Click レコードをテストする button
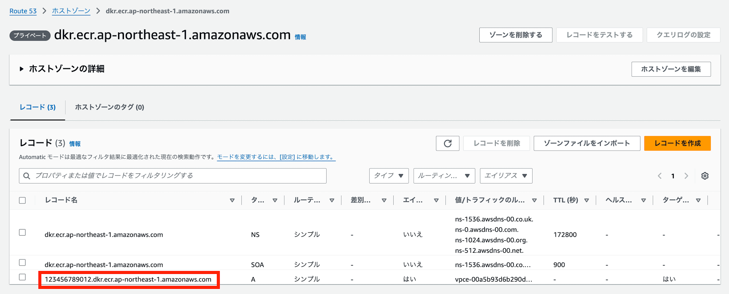Image resolution: width=729 pixels, height=294 pixels. (x=600, y=35)
